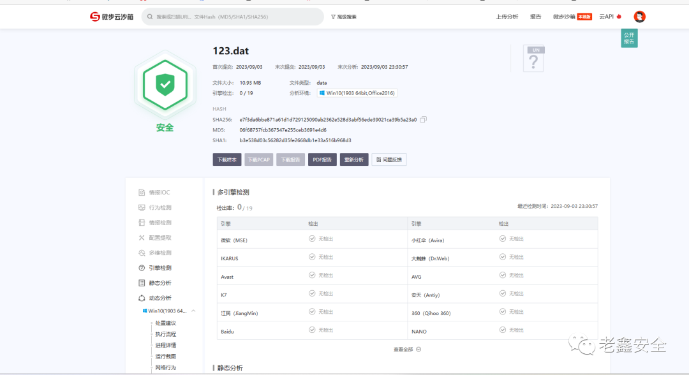Click the 下载报告 button

(x=290, y=160)
